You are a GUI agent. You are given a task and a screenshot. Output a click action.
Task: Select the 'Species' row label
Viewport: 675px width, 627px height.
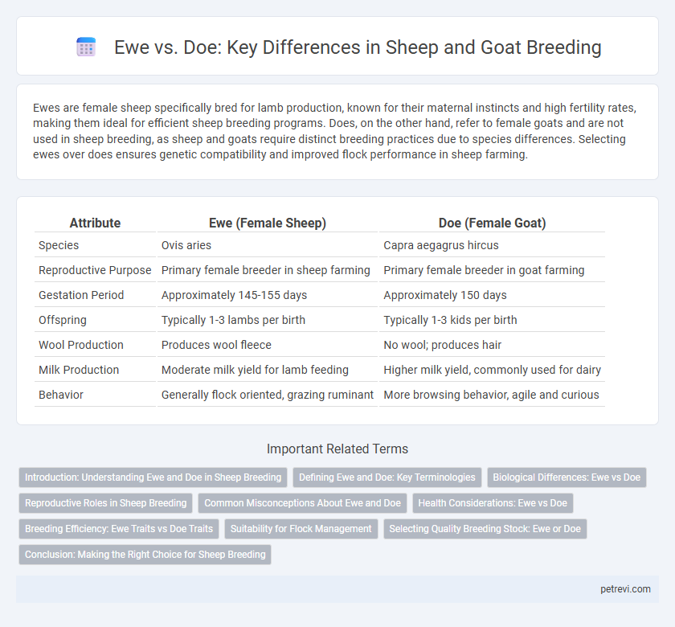(x=59, y=245)
